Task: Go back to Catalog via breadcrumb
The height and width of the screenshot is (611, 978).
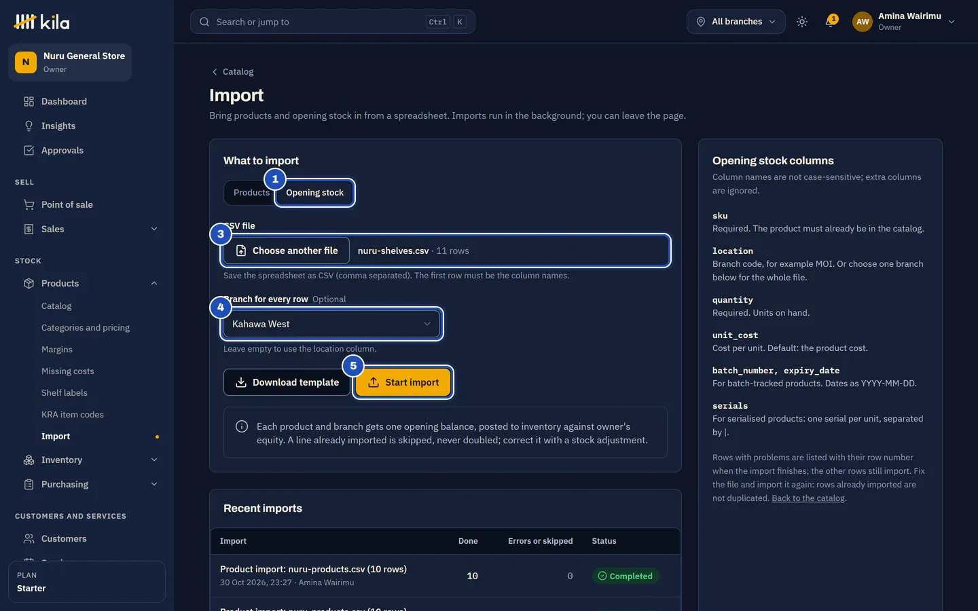Action: [232, 71]
